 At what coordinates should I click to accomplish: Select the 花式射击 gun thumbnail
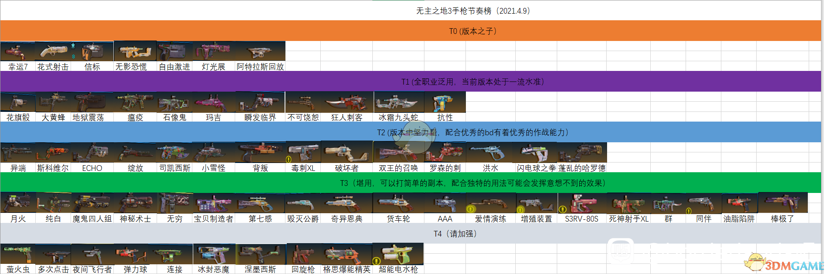click(53, 52)
